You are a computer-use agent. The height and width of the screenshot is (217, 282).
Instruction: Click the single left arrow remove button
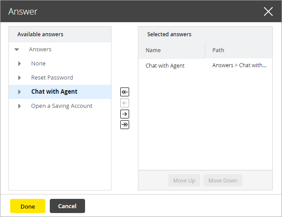click(125, 103)
